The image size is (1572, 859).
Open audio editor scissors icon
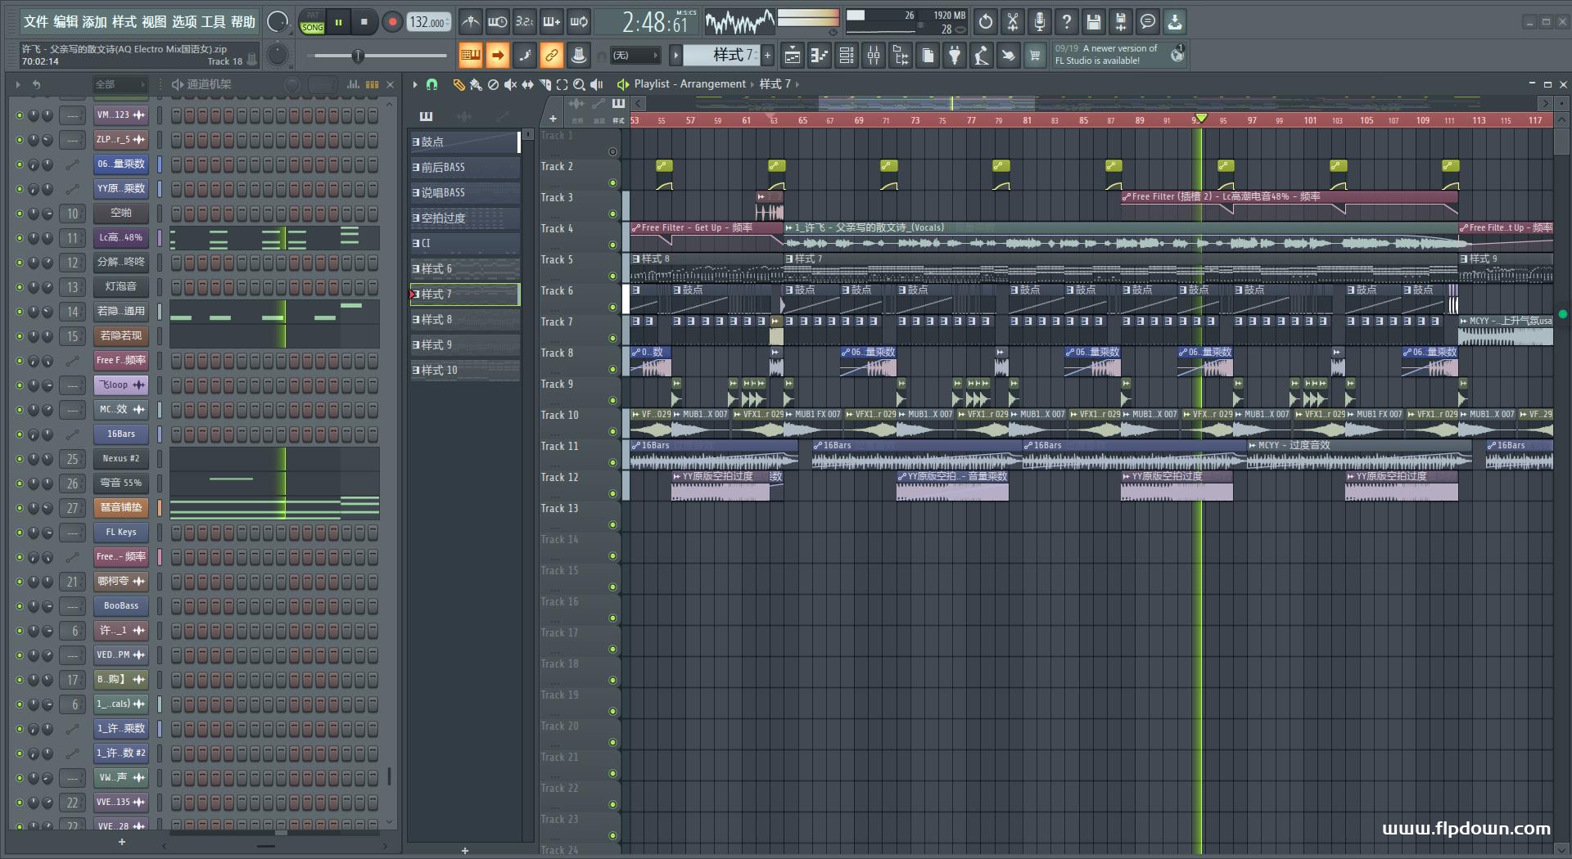pos(1013,22)
